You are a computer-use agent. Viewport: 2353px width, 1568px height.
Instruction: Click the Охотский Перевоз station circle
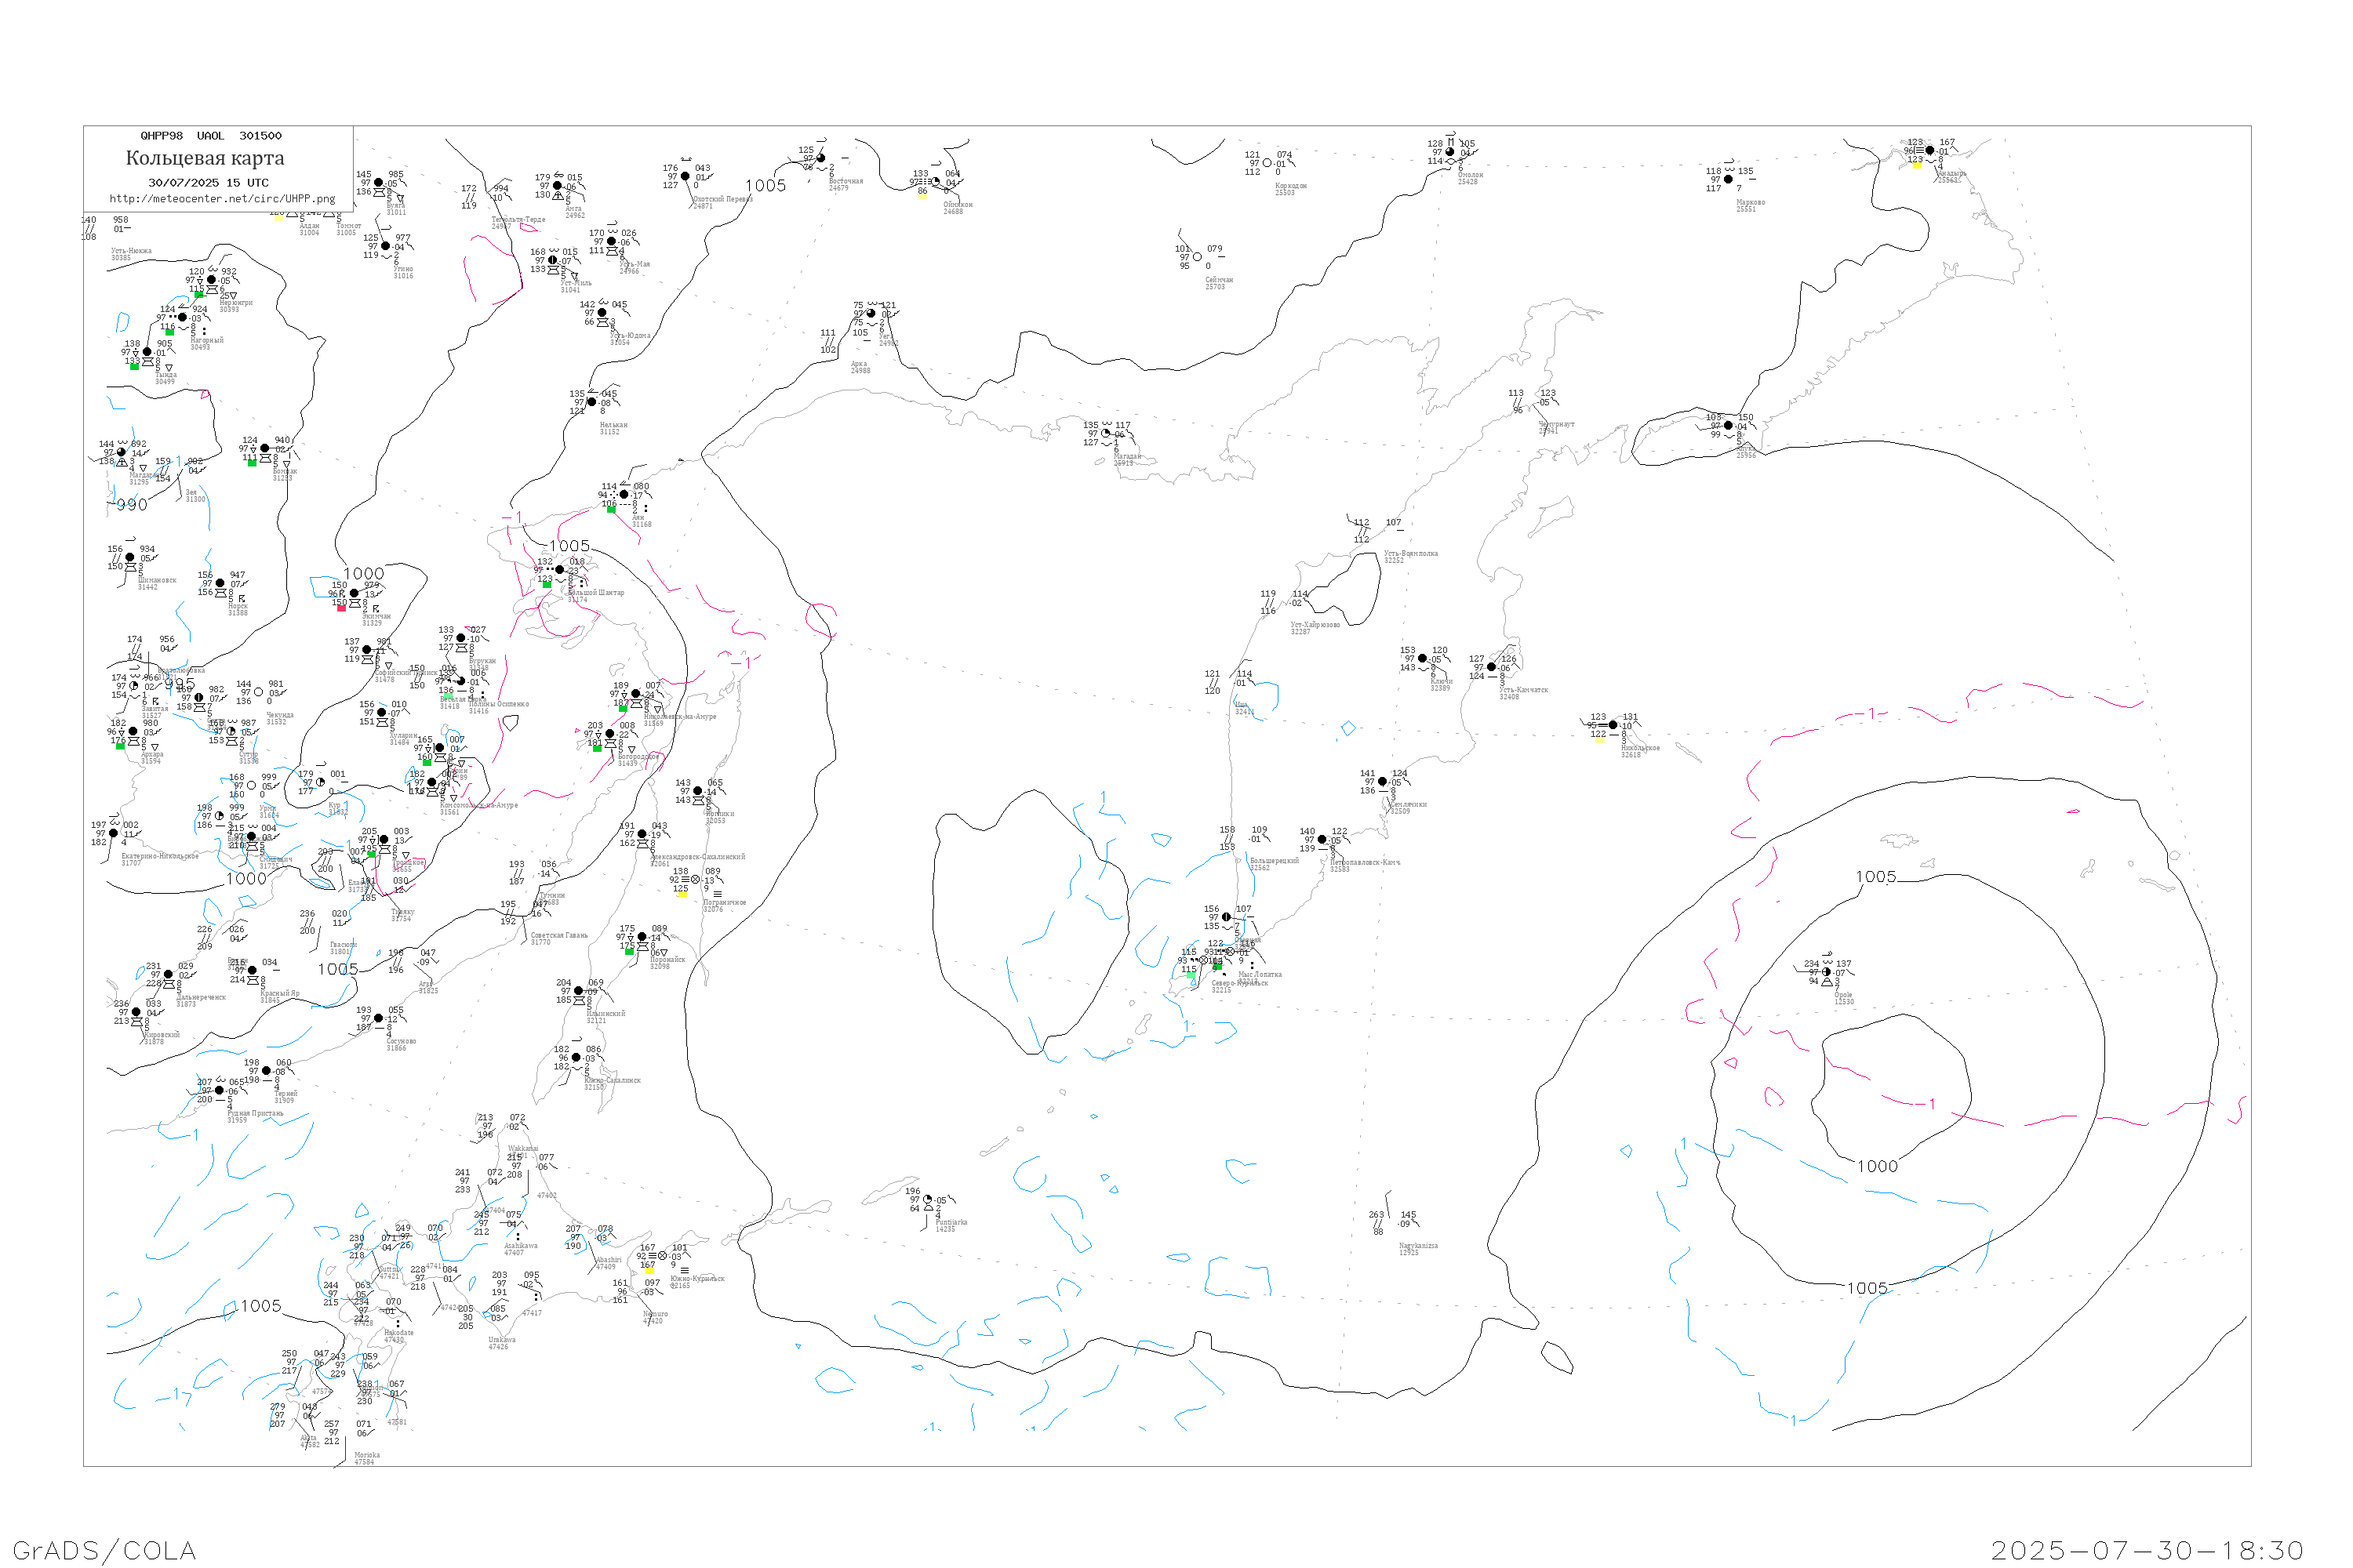(686, 176)
